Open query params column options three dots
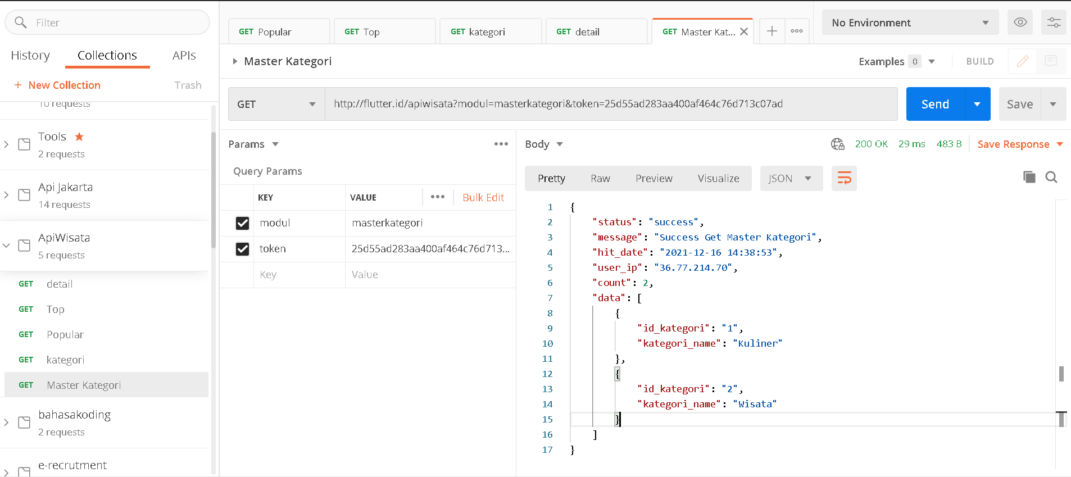 click(x=438, y=197)
